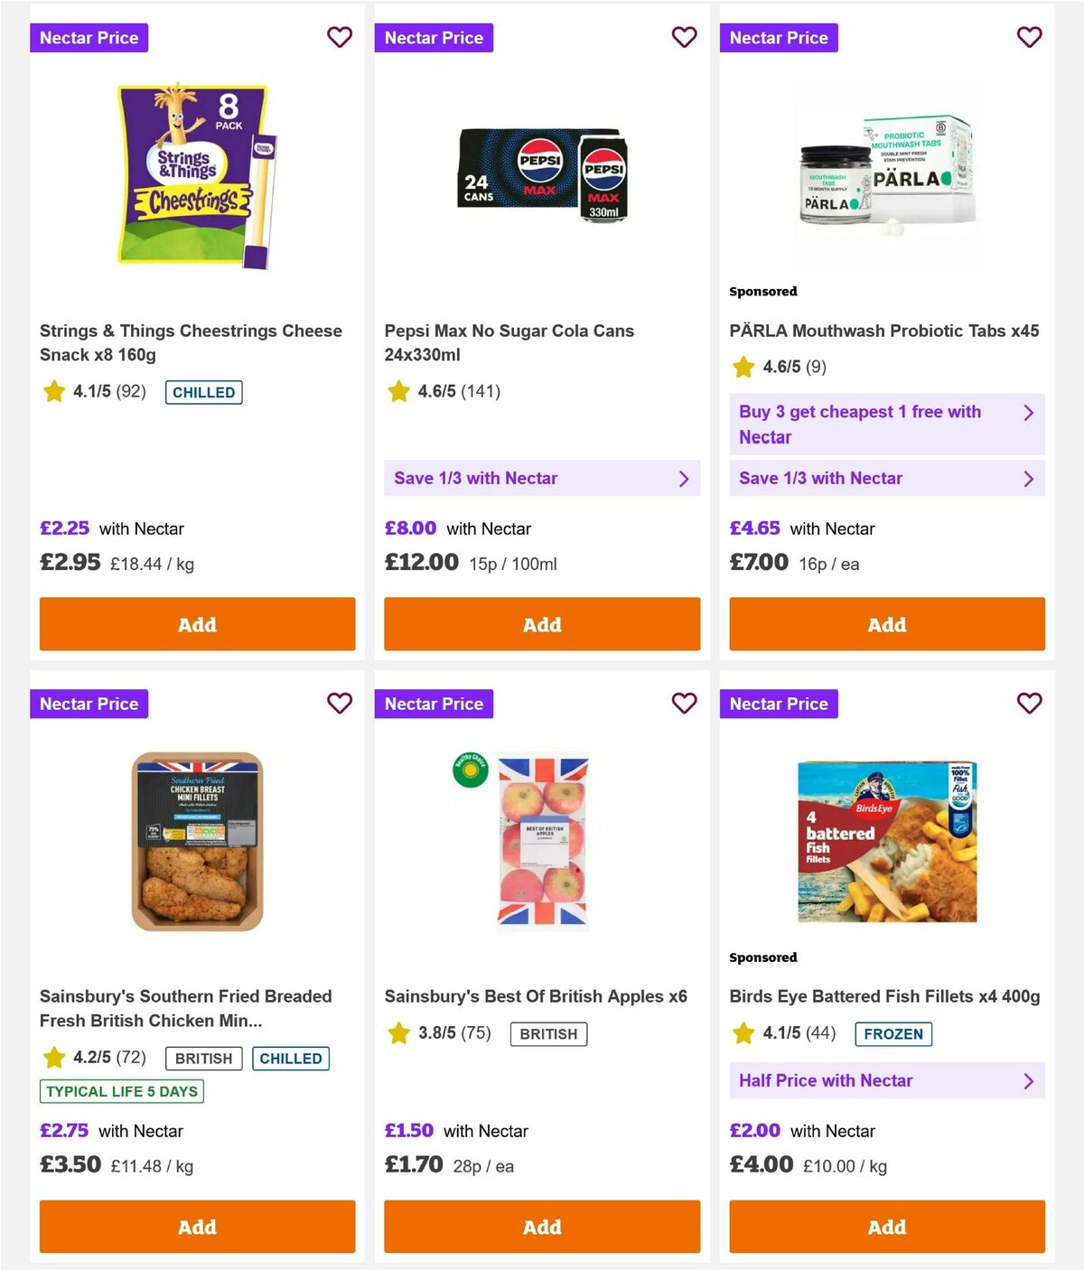Viewport: 1084px width, 1270px height.
Task: Click the FROZEN tag on Birds Eye fillets
Action: [893, 1034]
